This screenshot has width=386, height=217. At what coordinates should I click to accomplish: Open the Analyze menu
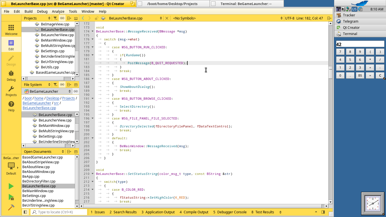pyautogui.click(x=58, y=11)
